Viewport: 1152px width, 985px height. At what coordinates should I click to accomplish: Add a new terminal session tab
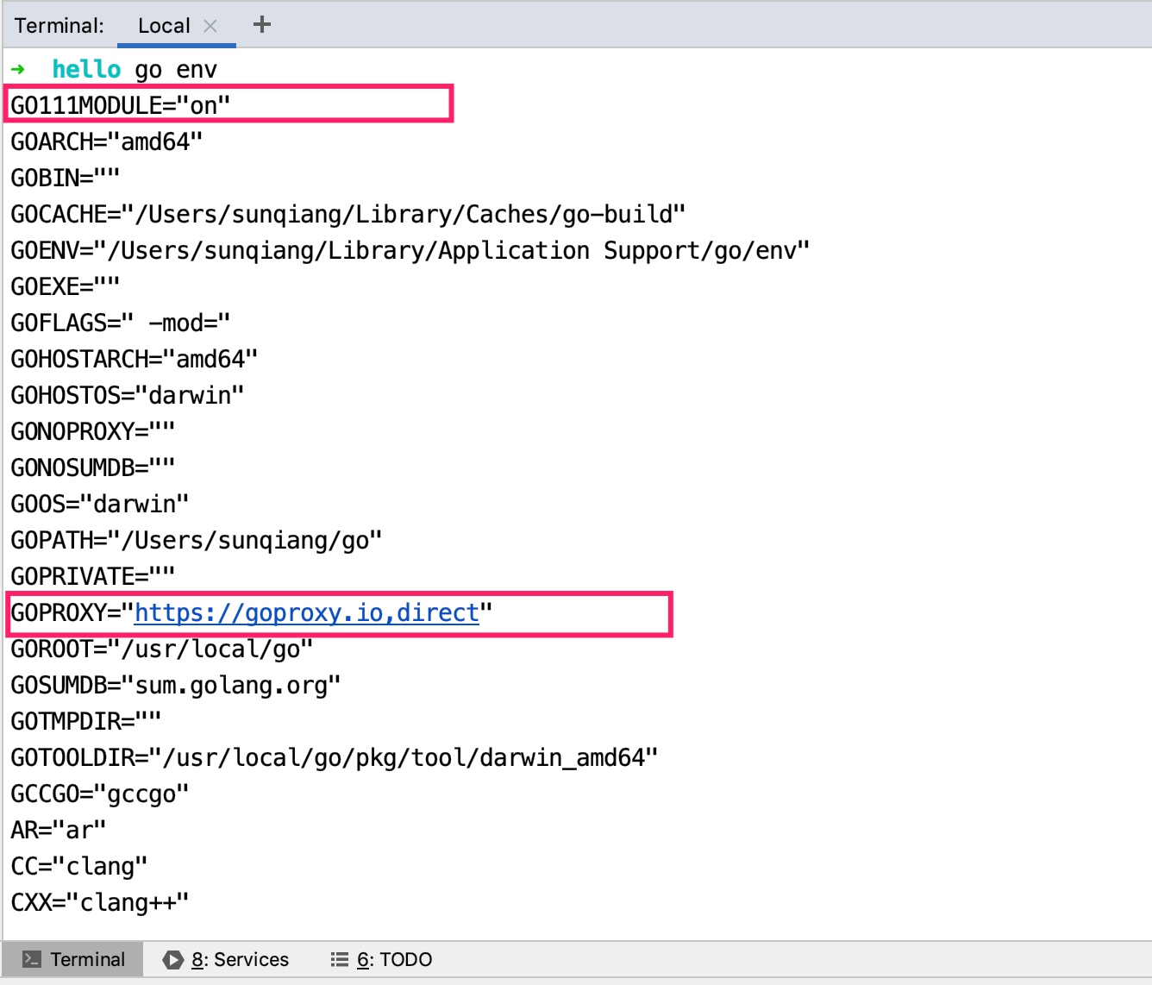point(262,25)
